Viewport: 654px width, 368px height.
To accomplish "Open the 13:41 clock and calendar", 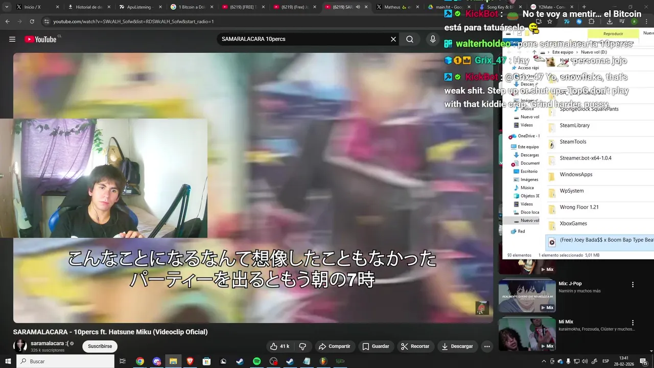I will point(624,361).
